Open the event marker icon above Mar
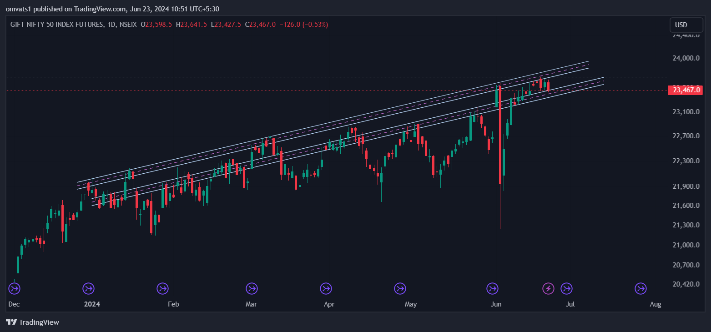Image resolution: width=711 pixels, height=332 pixels. click(252, 288)
